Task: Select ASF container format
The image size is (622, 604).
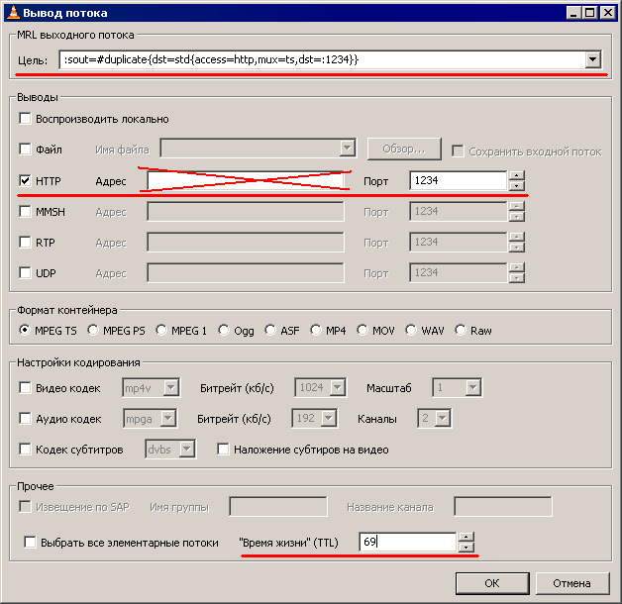Action: (x=270, y=330)
